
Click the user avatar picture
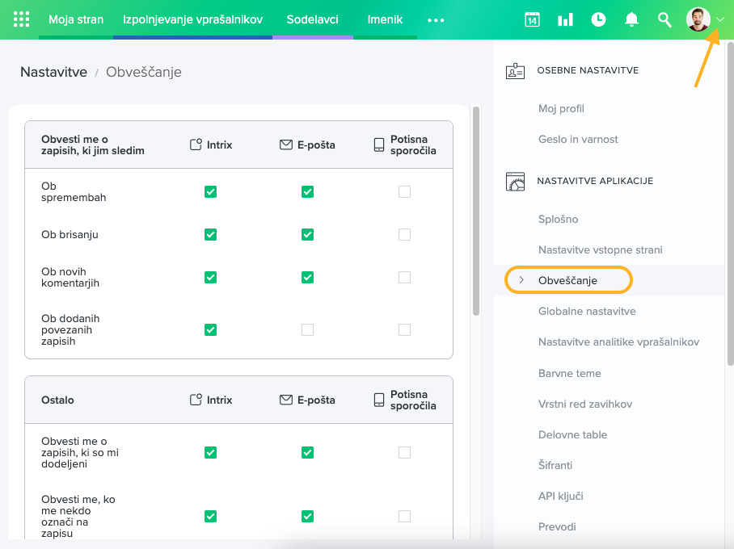pyautogui.click(x=698, y=19)
